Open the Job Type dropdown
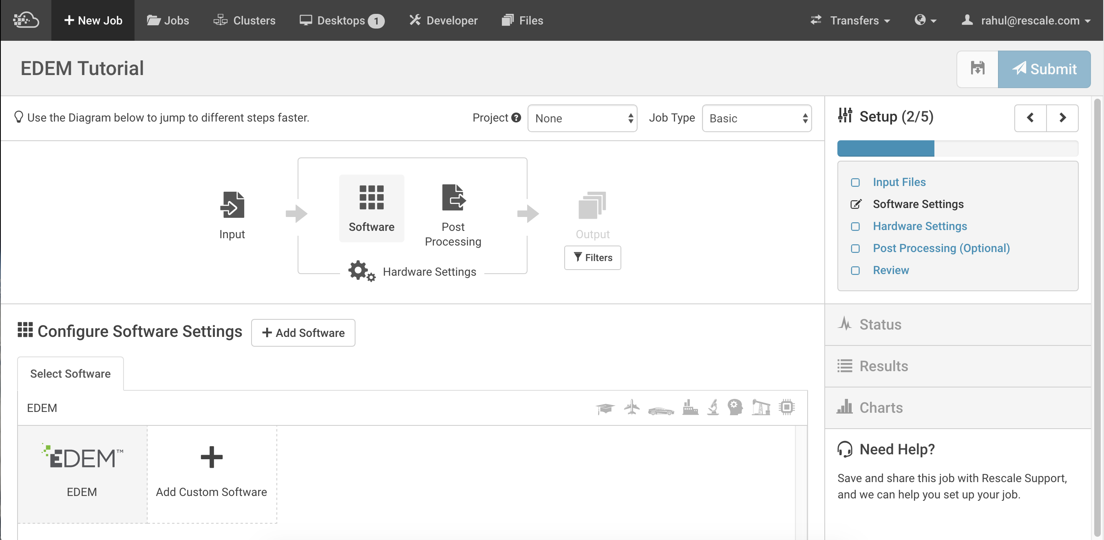The height and width of the screenshot is (540, 1104). click(756, 118)
